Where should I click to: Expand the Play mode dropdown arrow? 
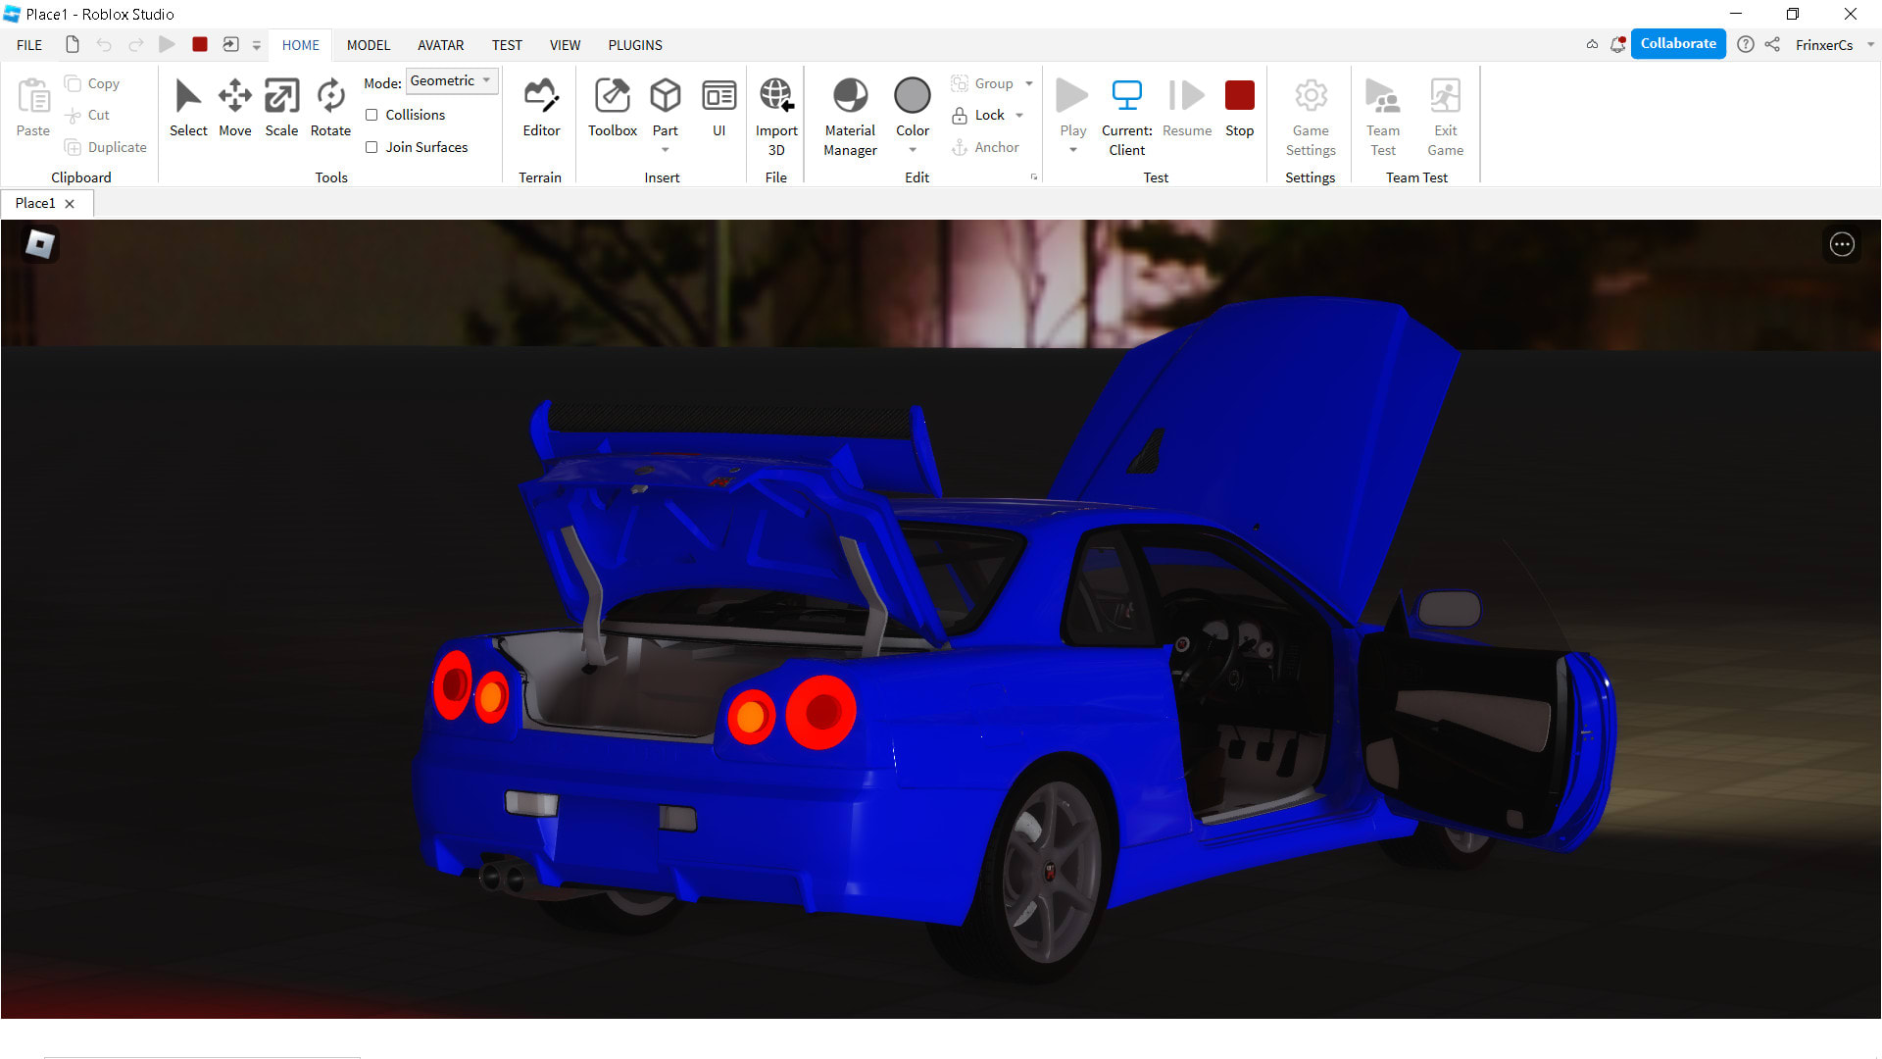(x=1072, y=150)
